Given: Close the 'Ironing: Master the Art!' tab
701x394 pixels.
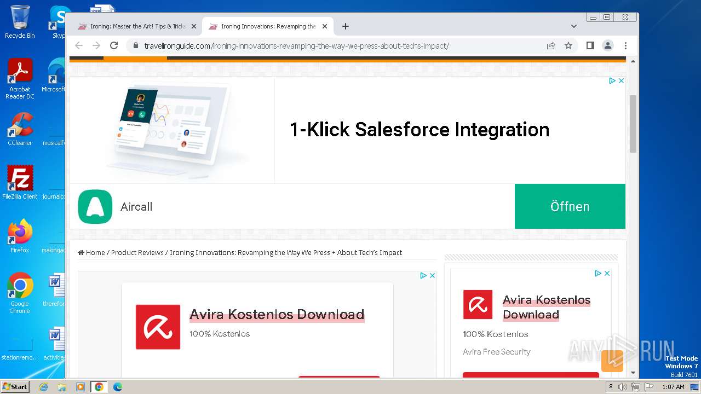Looking at the screenshot, I should pos(193,26).
